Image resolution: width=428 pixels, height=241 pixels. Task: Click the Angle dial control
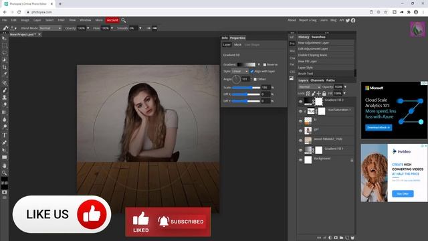[x=236, y=79]
